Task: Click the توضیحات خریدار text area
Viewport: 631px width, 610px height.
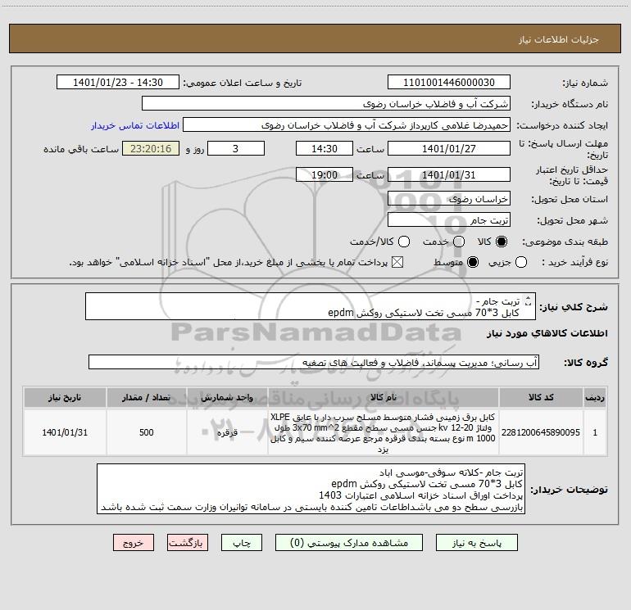Action: 311,489
